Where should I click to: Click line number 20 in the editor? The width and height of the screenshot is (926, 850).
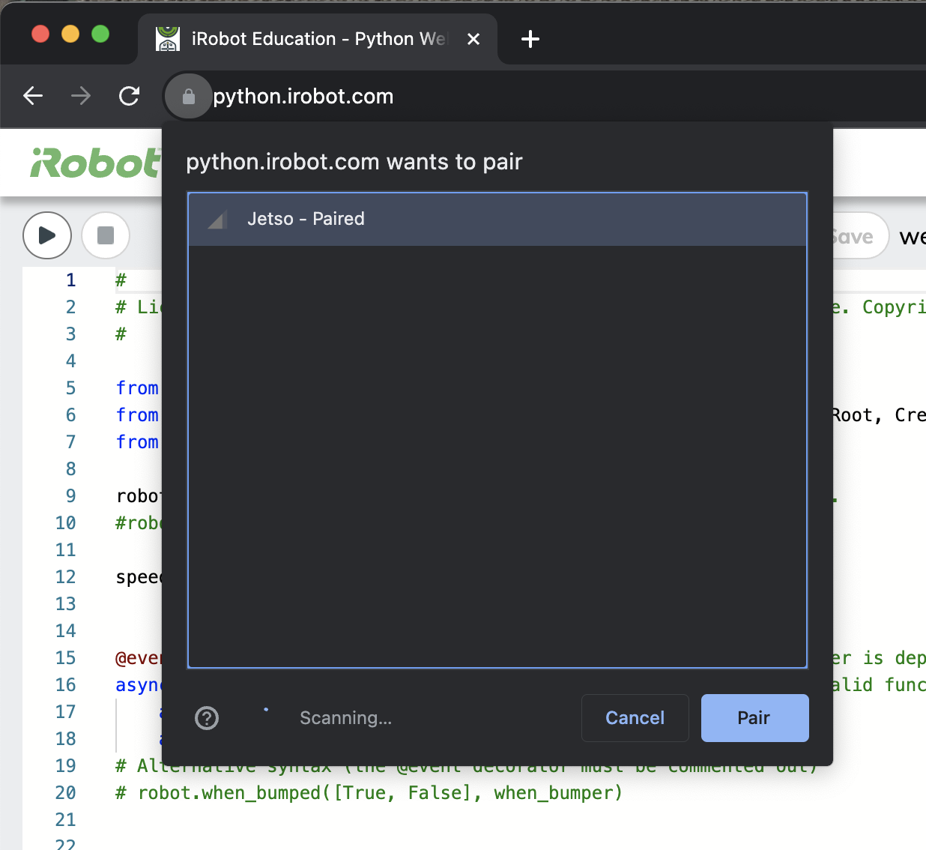click(x=66, y=793)
